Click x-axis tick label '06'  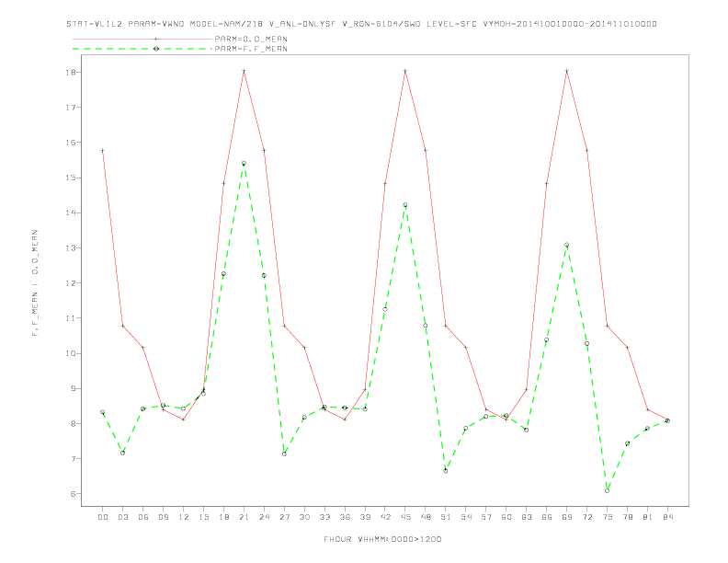click(x=143, y=517)
